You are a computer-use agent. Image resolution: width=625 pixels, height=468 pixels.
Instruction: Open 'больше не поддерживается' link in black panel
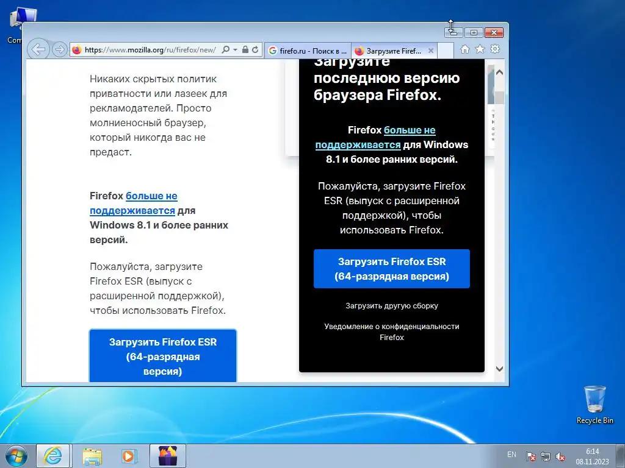click(375, 137)
